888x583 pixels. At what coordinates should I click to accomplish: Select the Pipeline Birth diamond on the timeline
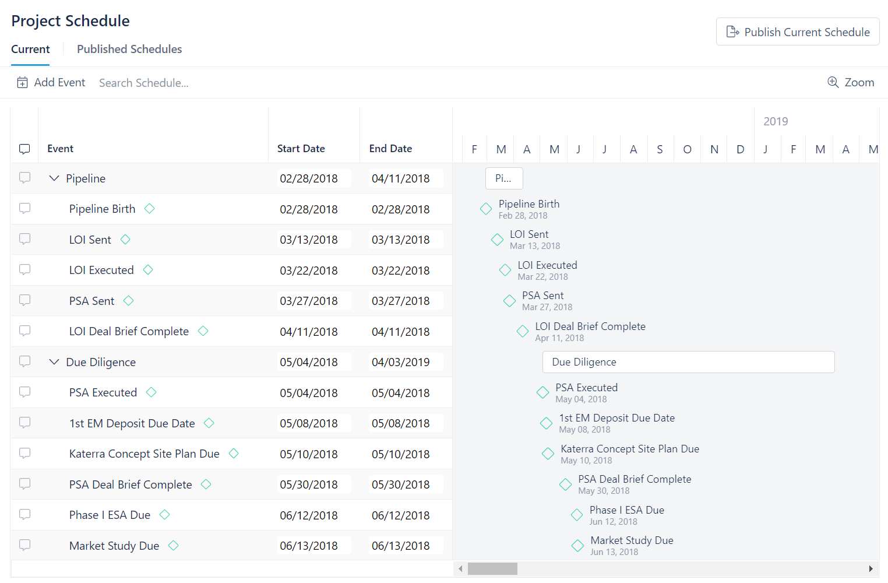coord(486,208)
